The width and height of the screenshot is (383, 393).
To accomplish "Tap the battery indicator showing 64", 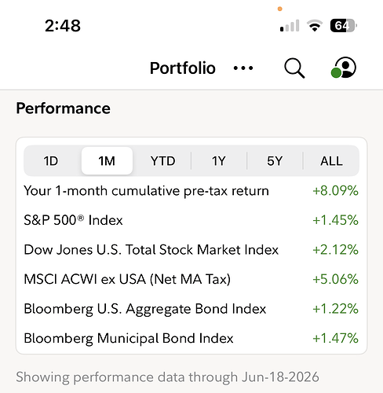I will tap(344, 26).
